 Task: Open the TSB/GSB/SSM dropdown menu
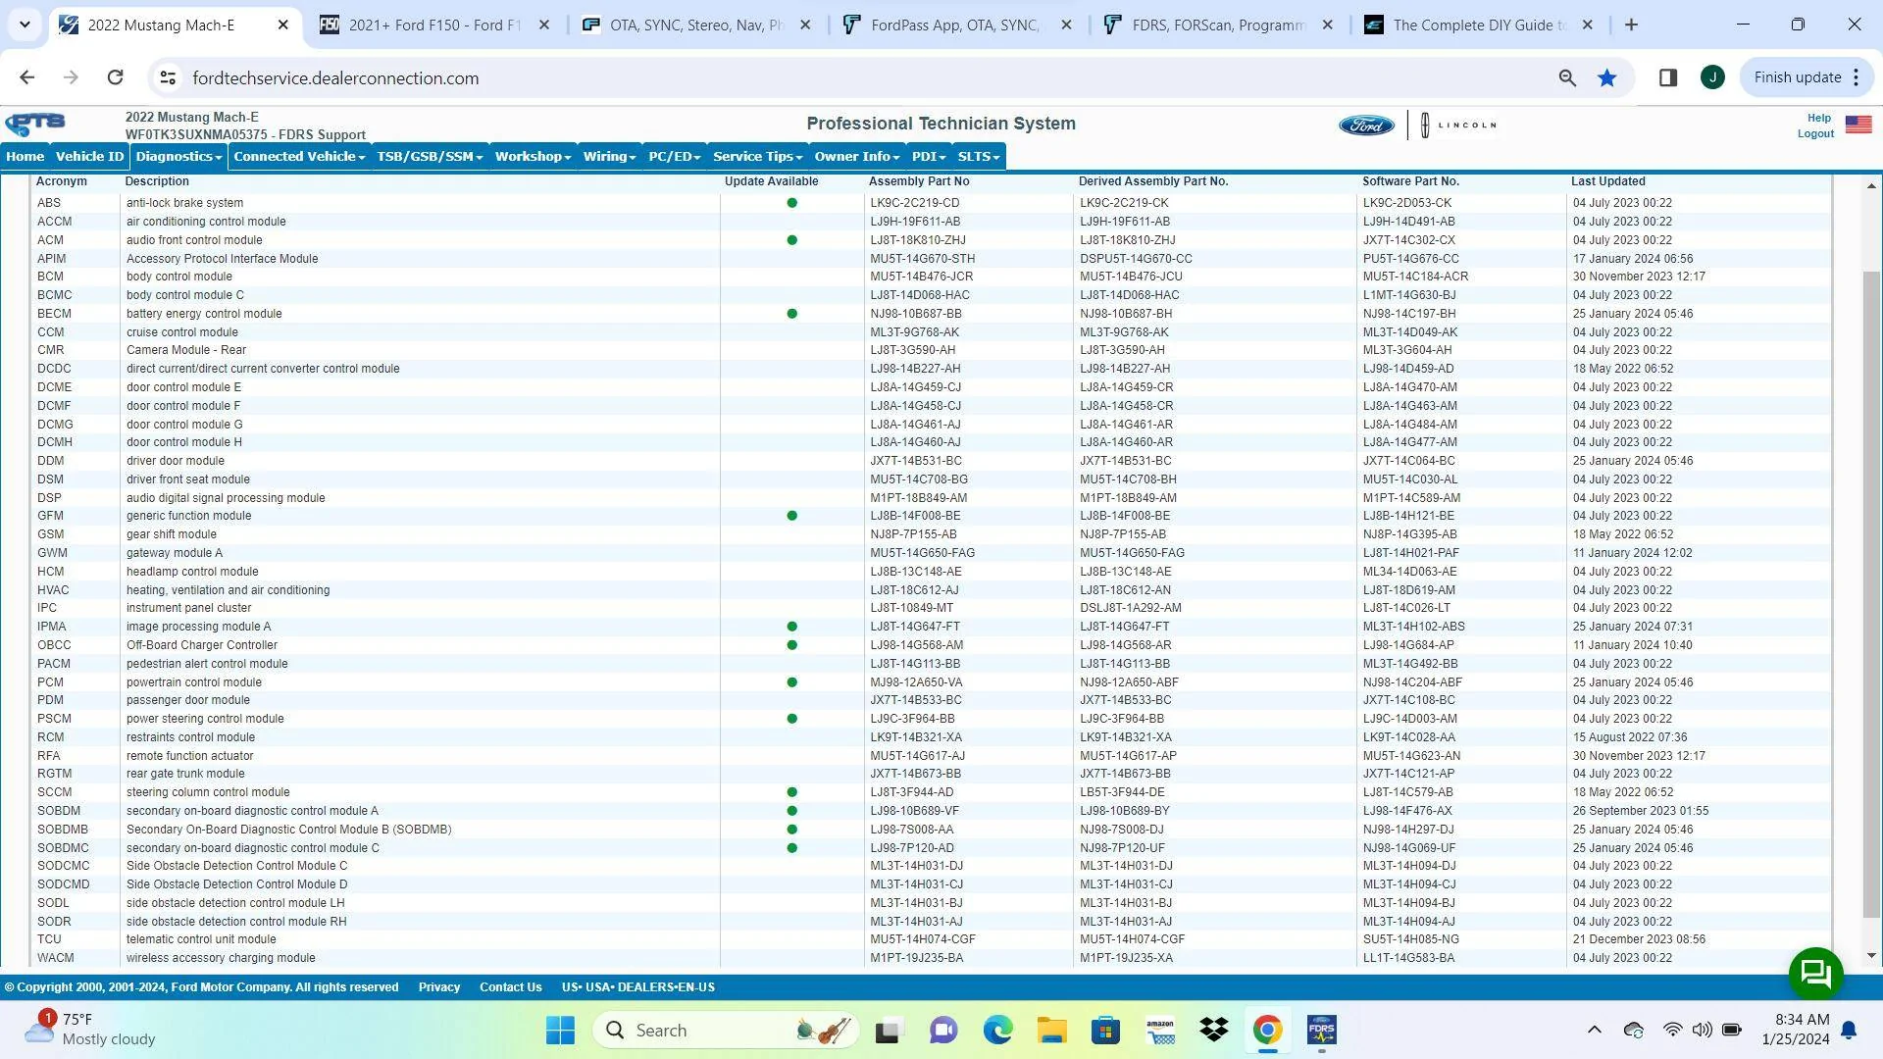point(430,157)
